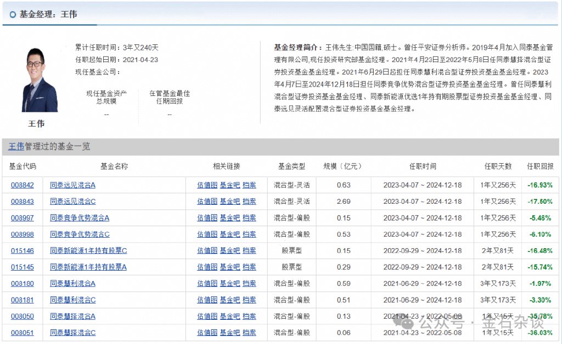This screenshot has width=562, height=344.
Task: Click the 基金名称 column header
Action: [x=114, y=167]
